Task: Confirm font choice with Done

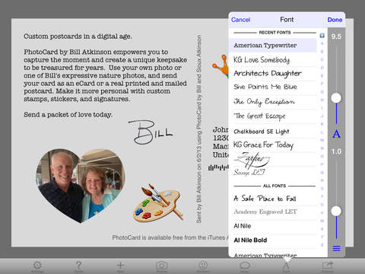Action: 335,20
